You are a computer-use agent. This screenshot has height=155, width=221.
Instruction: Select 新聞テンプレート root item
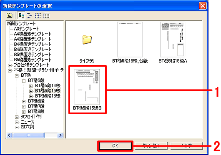21,23
